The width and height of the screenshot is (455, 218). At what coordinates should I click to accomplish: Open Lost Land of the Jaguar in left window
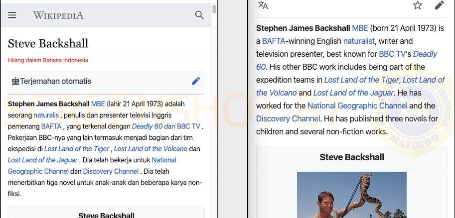(43, 160)
